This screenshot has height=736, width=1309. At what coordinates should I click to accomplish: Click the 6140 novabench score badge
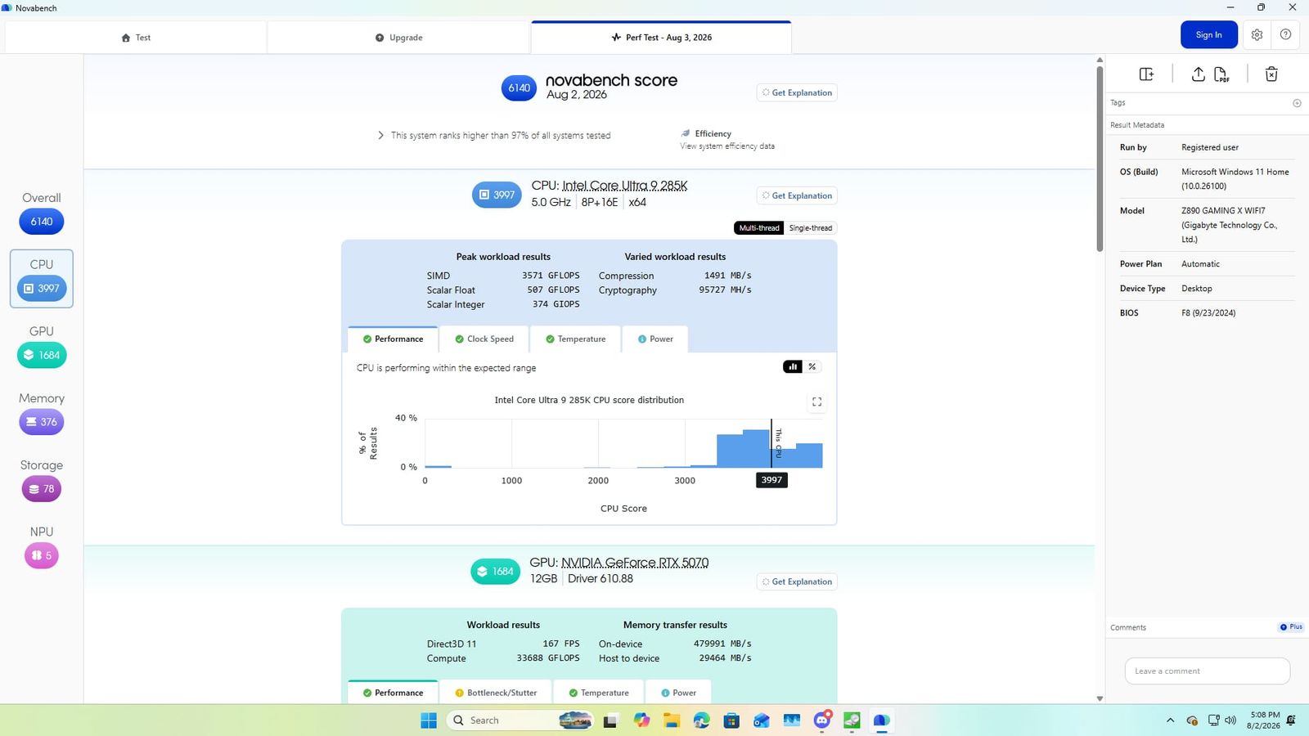coord(519,88)
